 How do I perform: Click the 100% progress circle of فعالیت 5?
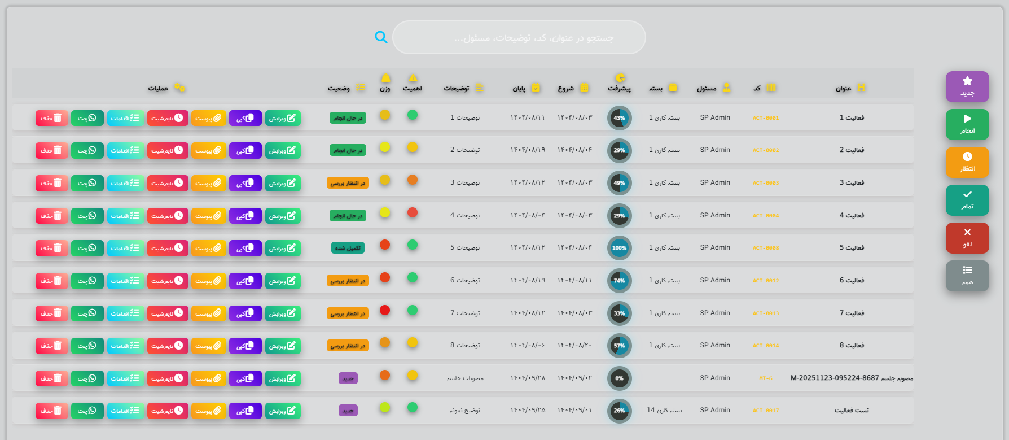[x=619, y=248]
